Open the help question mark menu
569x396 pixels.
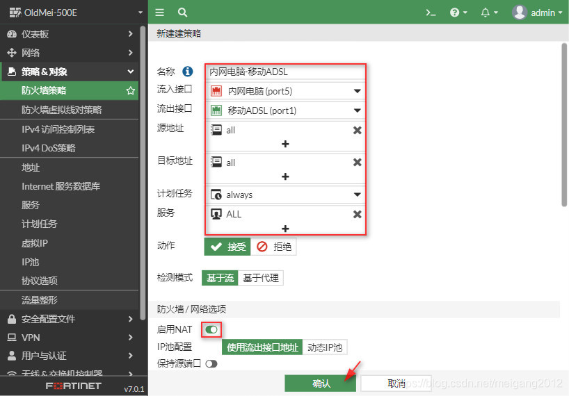click(x=458, y=13)
